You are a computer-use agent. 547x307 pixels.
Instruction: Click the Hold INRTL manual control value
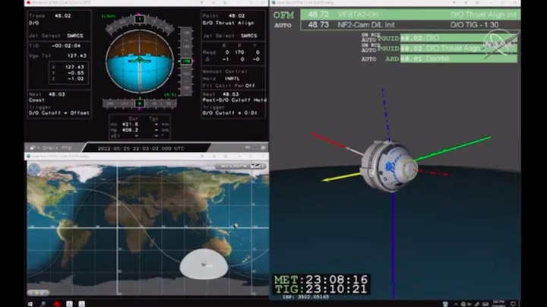coord(232,78)
